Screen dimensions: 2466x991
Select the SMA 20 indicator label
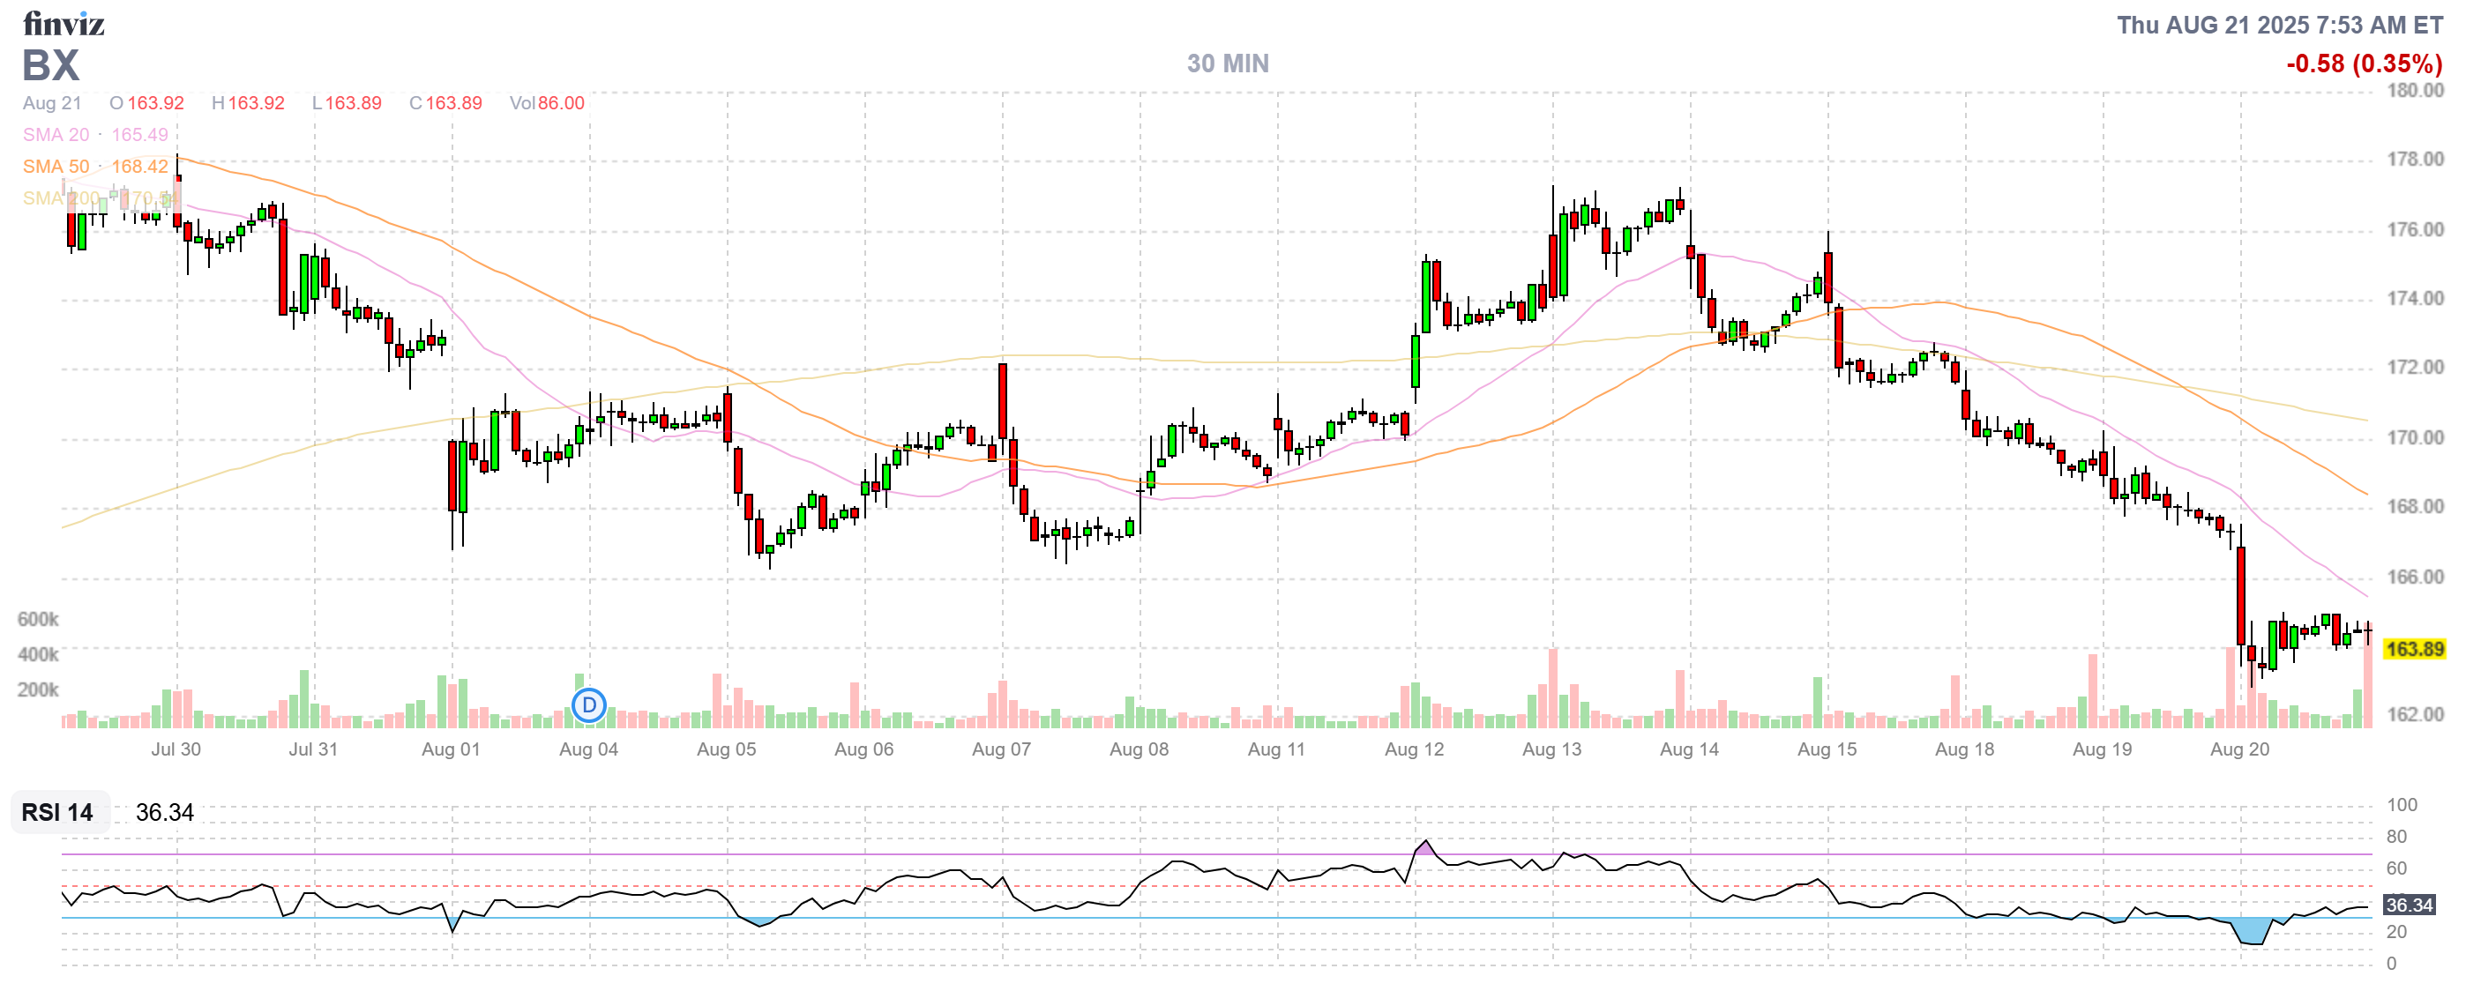56,135
